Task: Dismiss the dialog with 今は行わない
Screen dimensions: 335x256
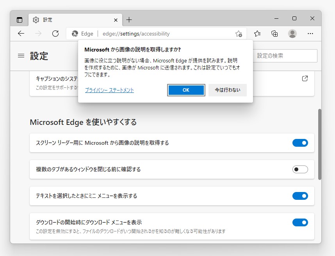Action: (x=228, y=90)
